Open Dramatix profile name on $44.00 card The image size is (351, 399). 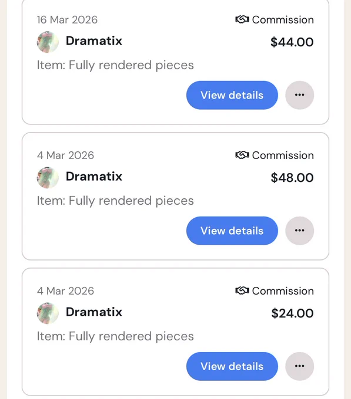click(x=94, y=41)
